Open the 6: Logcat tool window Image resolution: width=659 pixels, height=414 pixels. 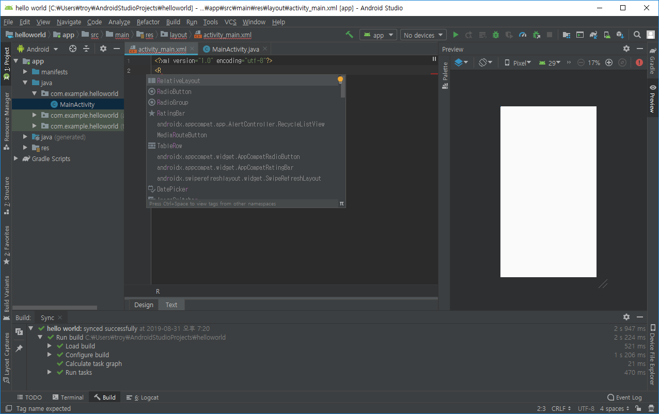click(143, 397)
